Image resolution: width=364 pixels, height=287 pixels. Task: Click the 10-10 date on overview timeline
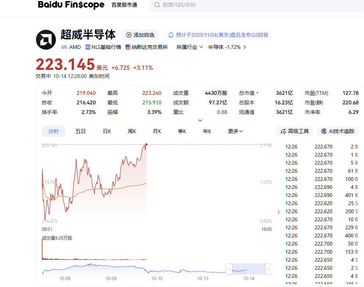(157, 279)
